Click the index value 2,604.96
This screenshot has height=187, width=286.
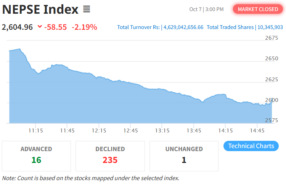click(18, 27)
